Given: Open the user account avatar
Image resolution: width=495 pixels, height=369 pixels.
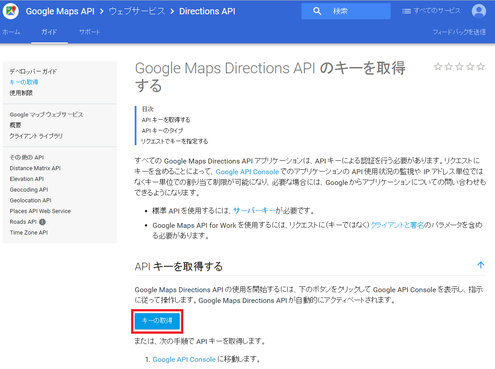Looking at the screenshot, I should pyautogui.click(x=478, y=11).
